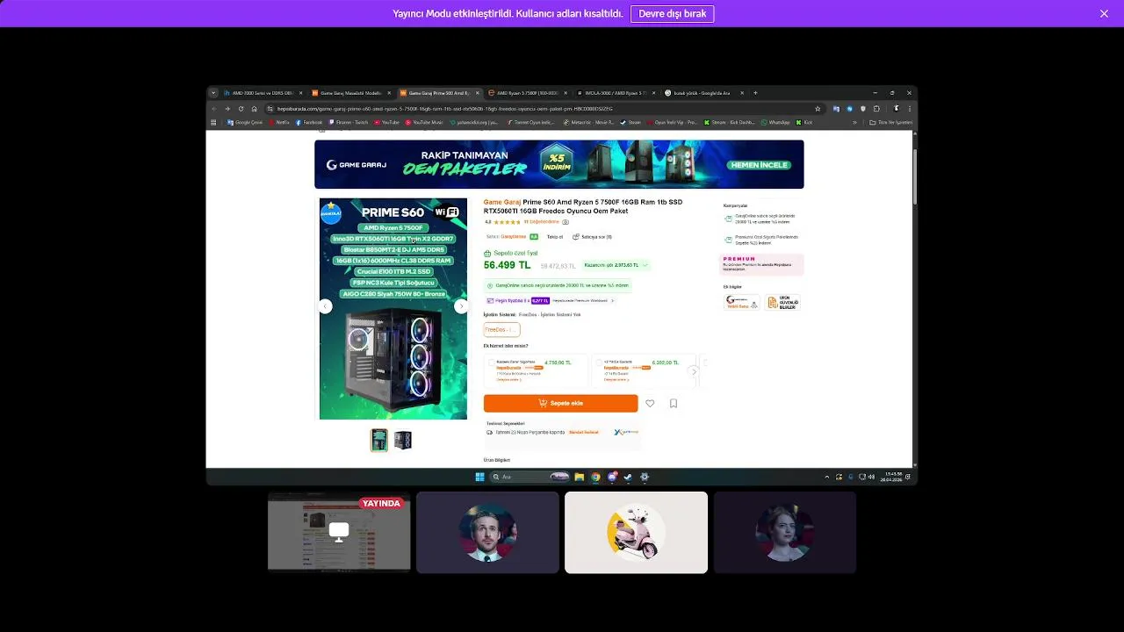Click the page vertical scrollbar

point(914,176)
